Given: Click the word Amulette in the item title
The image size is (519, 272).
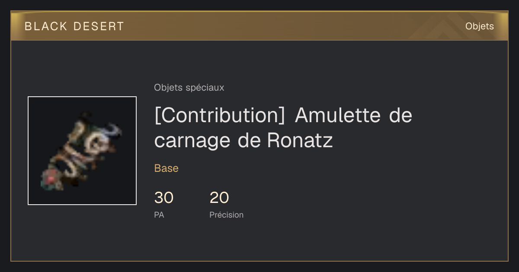Looking at the screenshot, I should click(x=338, y=115).
